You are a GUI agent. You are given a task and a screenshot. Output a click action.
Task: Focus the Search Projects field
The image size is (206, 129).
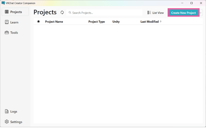point(104,13)
